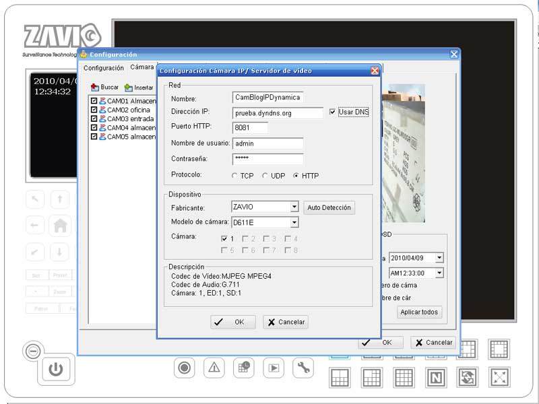
Task: Click the Puerto HTTP field 8081
Action: (250, 128)
